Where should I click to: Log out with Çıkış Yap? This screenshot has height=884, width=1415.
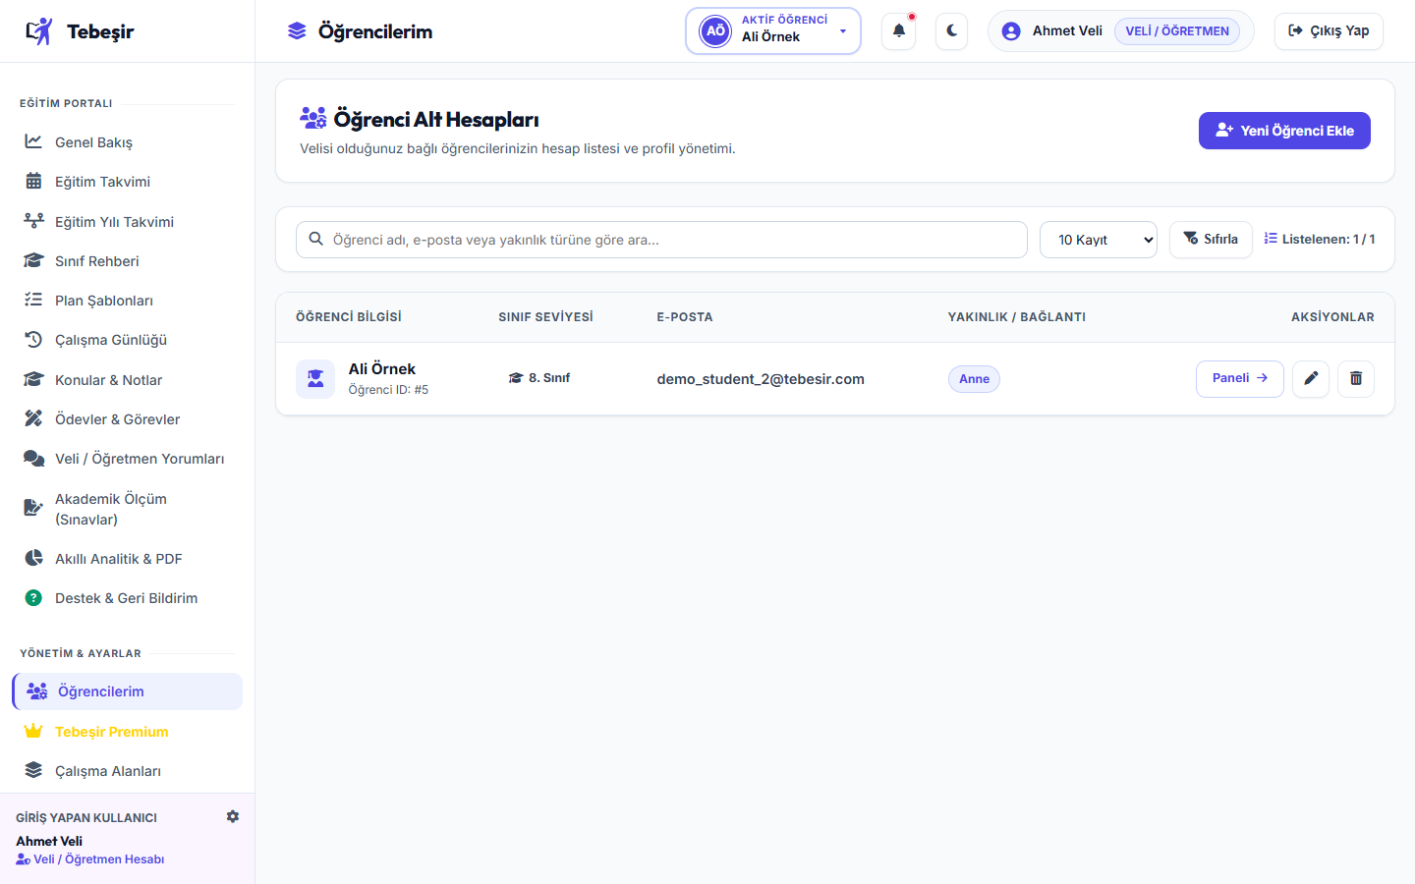[x=1329, y=31]
